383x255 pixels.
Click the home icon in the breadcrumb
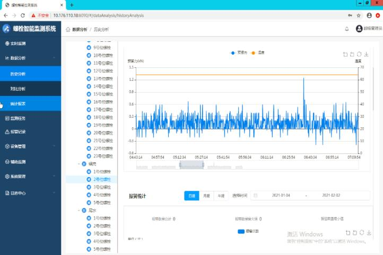pyautogui.click(x=68, y=30)
